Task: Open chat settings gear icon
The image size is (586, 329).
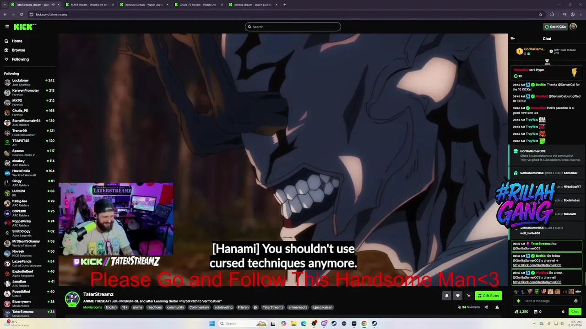Action: (x=563, y=312)
